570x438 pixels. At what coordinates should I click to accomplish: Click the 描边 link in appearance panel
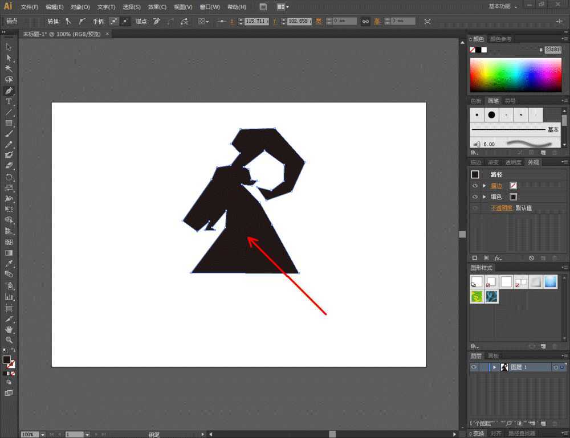pos(496,186)
